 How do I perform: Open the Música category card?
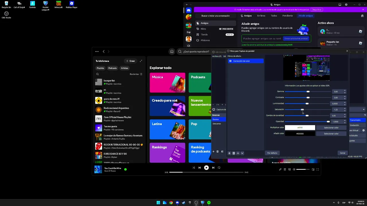click(x=167, y=83)
